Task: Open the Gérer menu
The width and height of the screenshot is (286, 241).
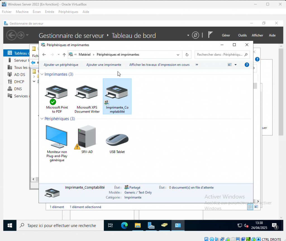Action: [226, 35]
